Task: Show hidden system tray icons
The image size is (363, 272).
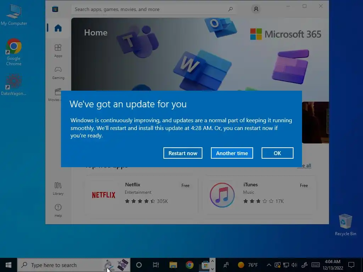Action: point(269,265)
